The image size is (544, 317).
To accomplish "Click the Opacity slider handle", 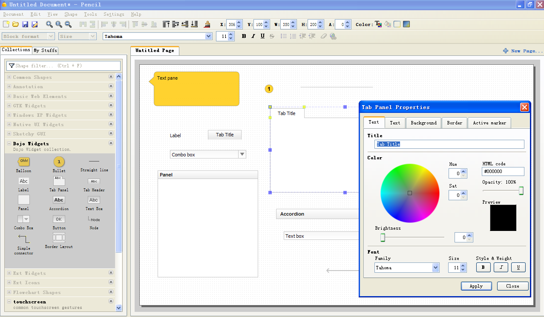I will (x=521, y=191).
